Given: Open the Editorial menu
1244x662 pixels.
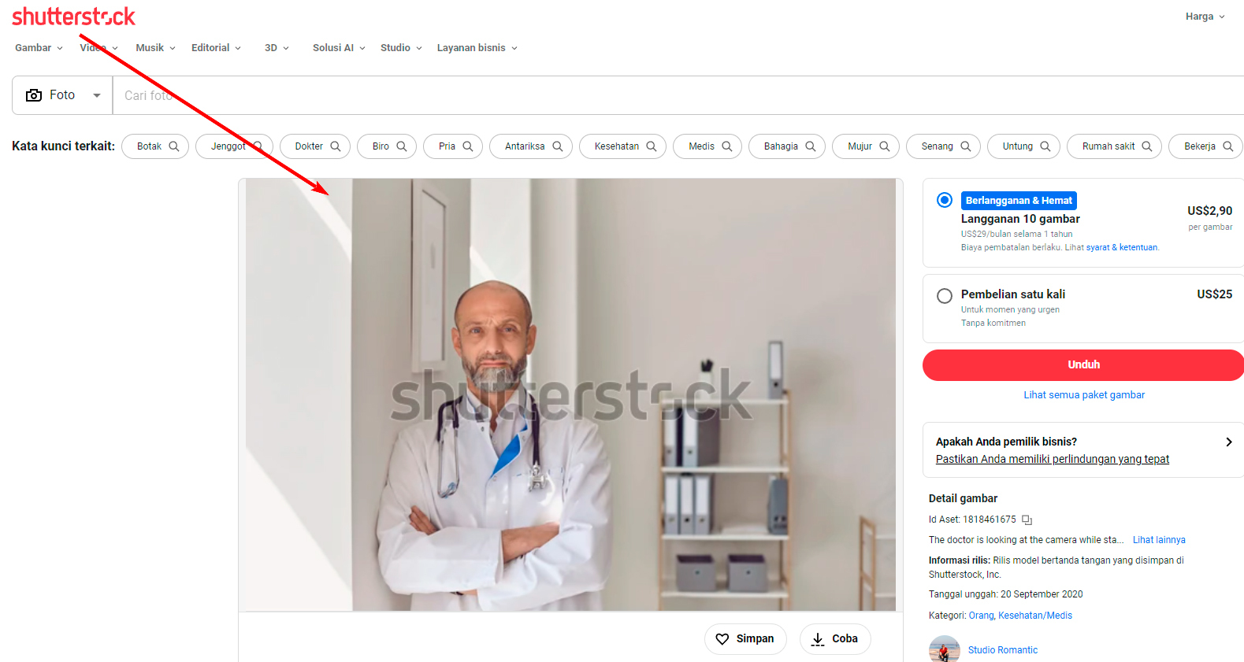Looking at the screenshot, I should [x=216, y=48].
